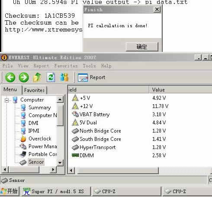Image resolution: width=212 pixels, height=197 pixels.
Task: Refresh the page with the refresh icon
Action: tap(51, 77)
